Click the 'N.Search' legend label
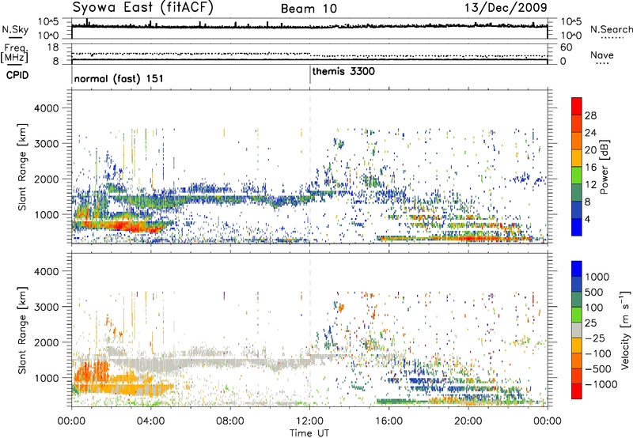 [x=611, y=29]
